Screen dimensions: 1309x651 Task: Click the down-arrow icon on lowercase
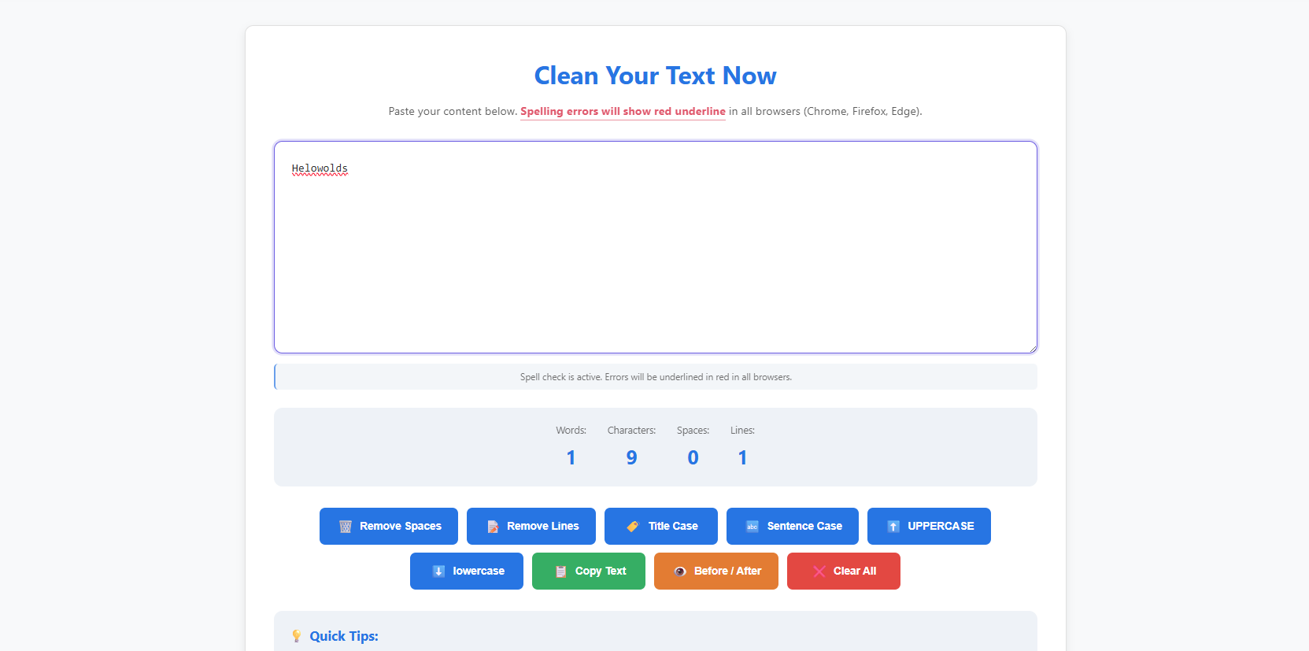[438, 571]
